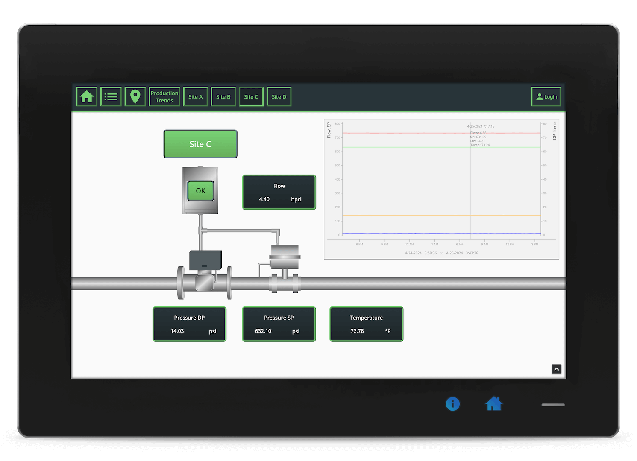
Task: Click the Site B navigation button
Action: pos(223,96)
